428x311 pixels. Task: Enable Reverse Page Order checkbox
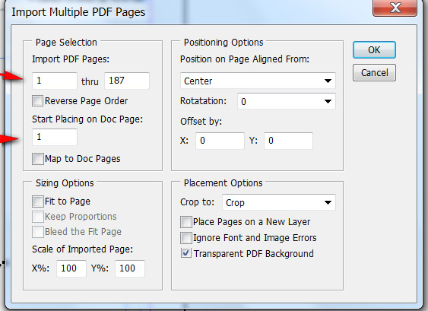(x=38, y=101)
